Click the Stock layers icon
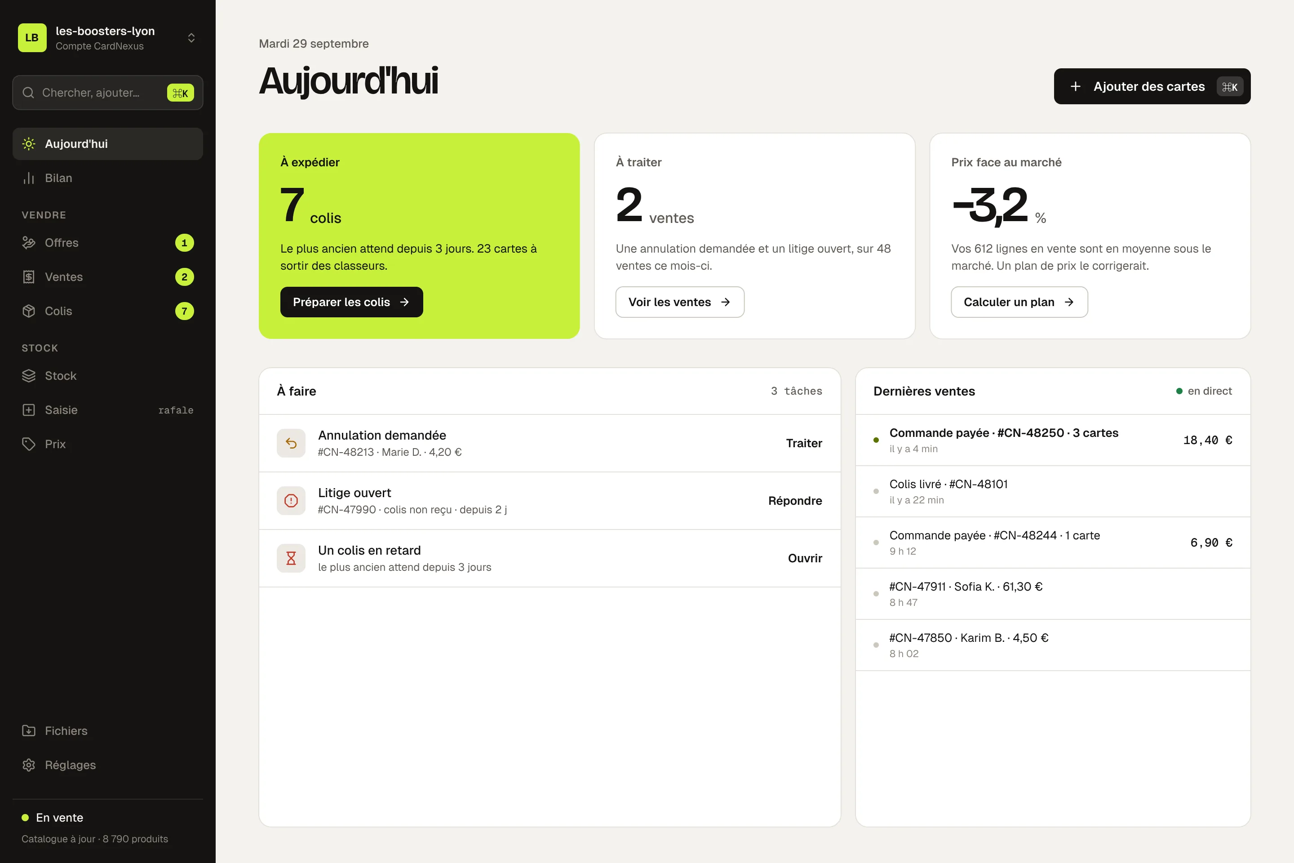The image size is (1294, 863). point(29,376)
